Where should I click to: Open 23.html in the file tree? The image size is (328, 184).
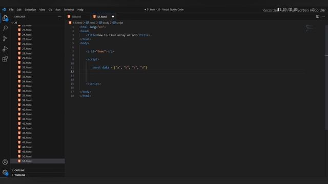pyautogui.click(x=27, y=30)
